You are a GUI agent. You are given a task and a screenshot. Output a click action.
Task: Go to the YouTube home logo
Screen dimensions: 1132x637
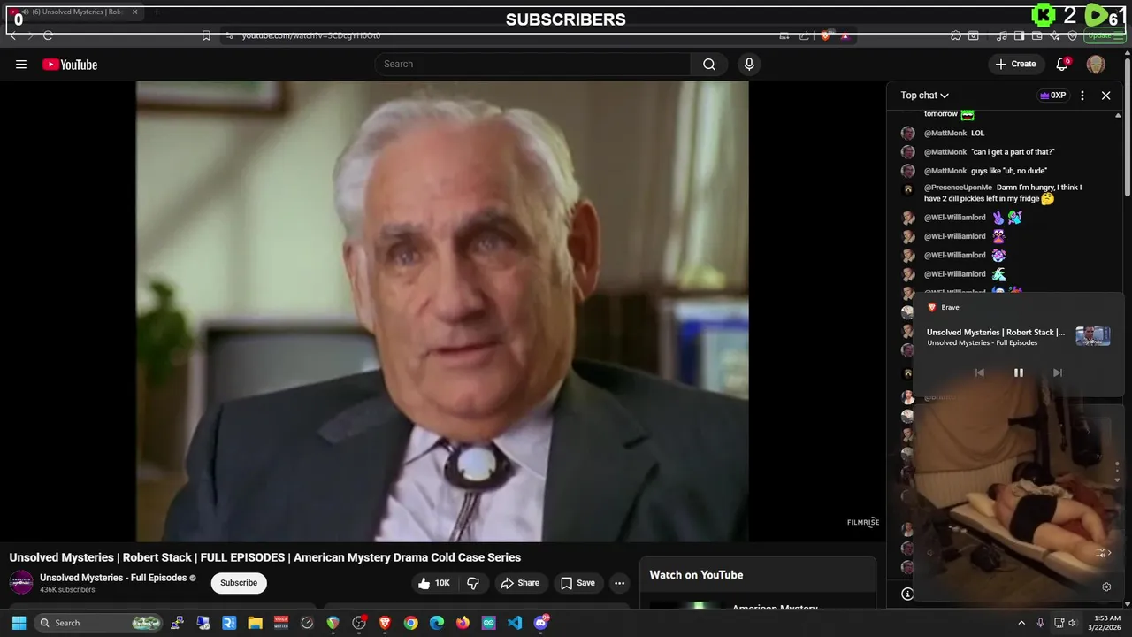(x=70, y=64)
